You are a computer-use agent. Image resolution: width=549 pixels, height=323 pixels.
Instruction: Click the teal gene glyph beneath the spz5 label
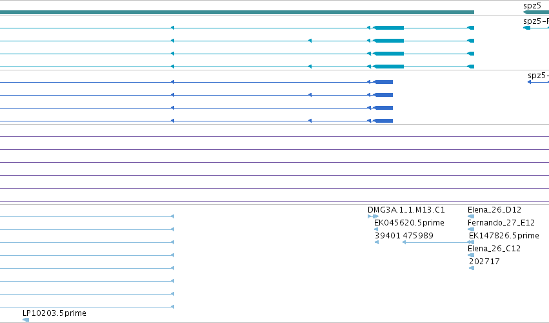pos(536,12)
